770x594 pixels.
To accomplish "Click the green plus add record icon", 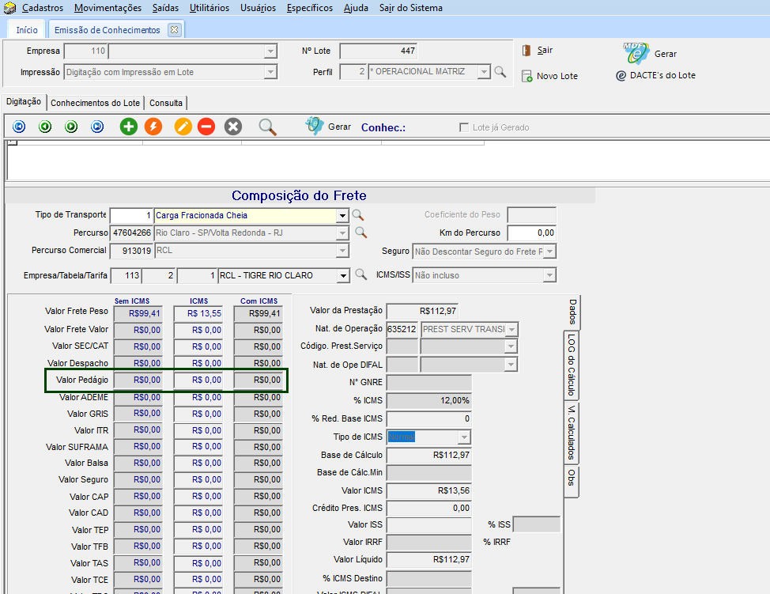I will click(x=129, y=127).
